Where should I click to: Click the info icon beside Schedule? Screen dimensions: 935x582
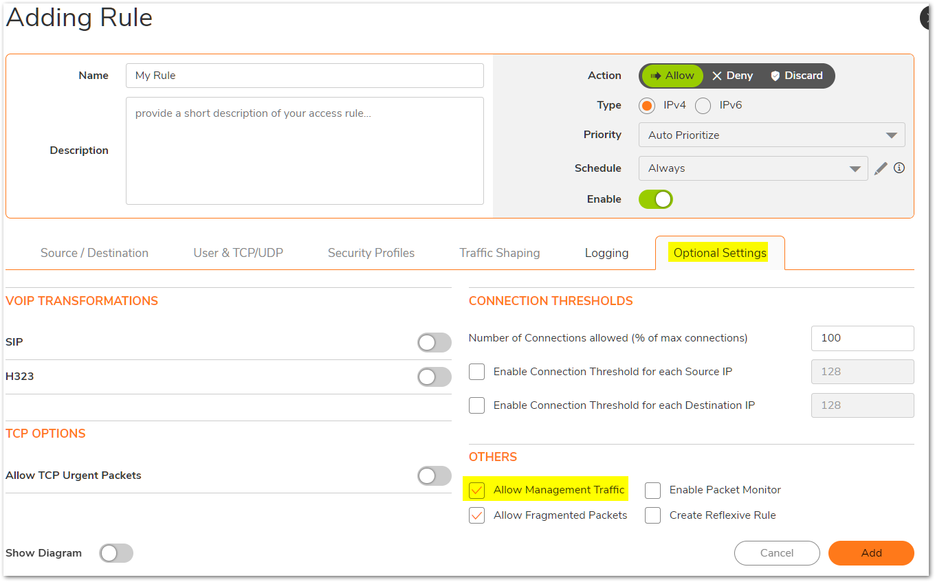(899, 168)
